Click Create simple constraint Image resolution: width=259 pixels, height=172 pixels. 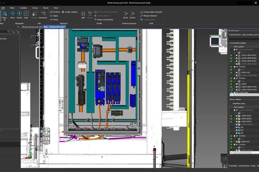[x=153, y=12]
